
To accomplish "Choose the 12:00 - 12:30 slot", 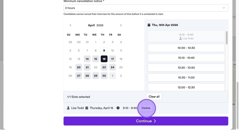I will [x=186, y=87].
